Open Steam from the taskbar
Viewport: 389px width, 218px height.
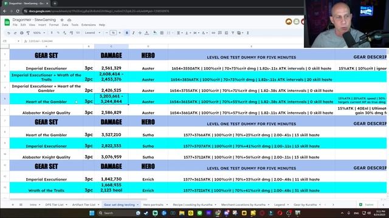click(x=146, y=213)
